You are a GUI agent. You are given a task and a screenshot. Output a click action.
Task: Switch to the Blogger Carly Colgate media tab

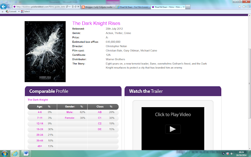(x=98, y=7)
